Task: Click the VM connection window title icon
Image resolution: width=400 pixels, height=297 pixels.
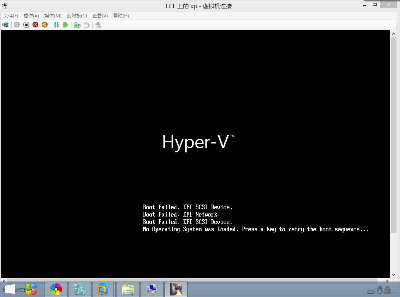Action: (5, 6)
